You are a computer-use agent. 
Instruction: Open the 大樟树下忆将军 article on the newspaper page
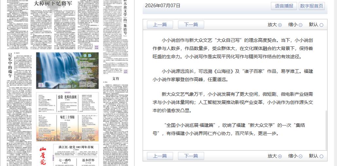53,3
